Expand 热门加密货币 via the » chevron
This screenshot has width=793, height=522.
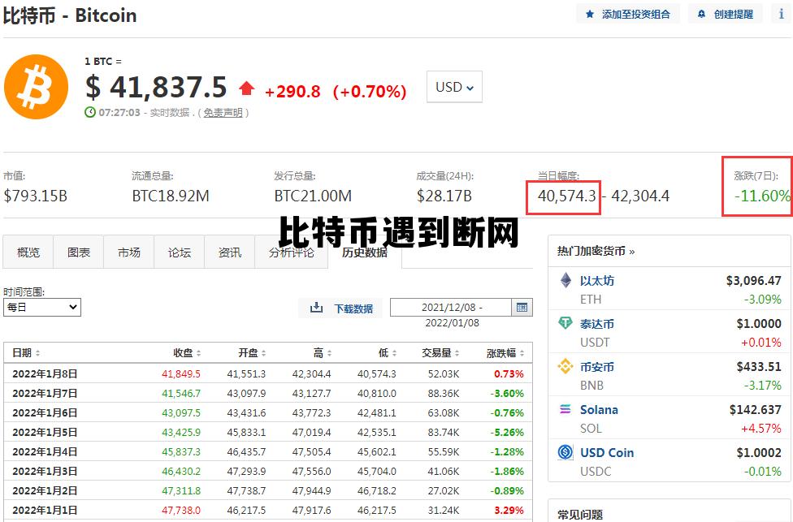tap(633, 250)
